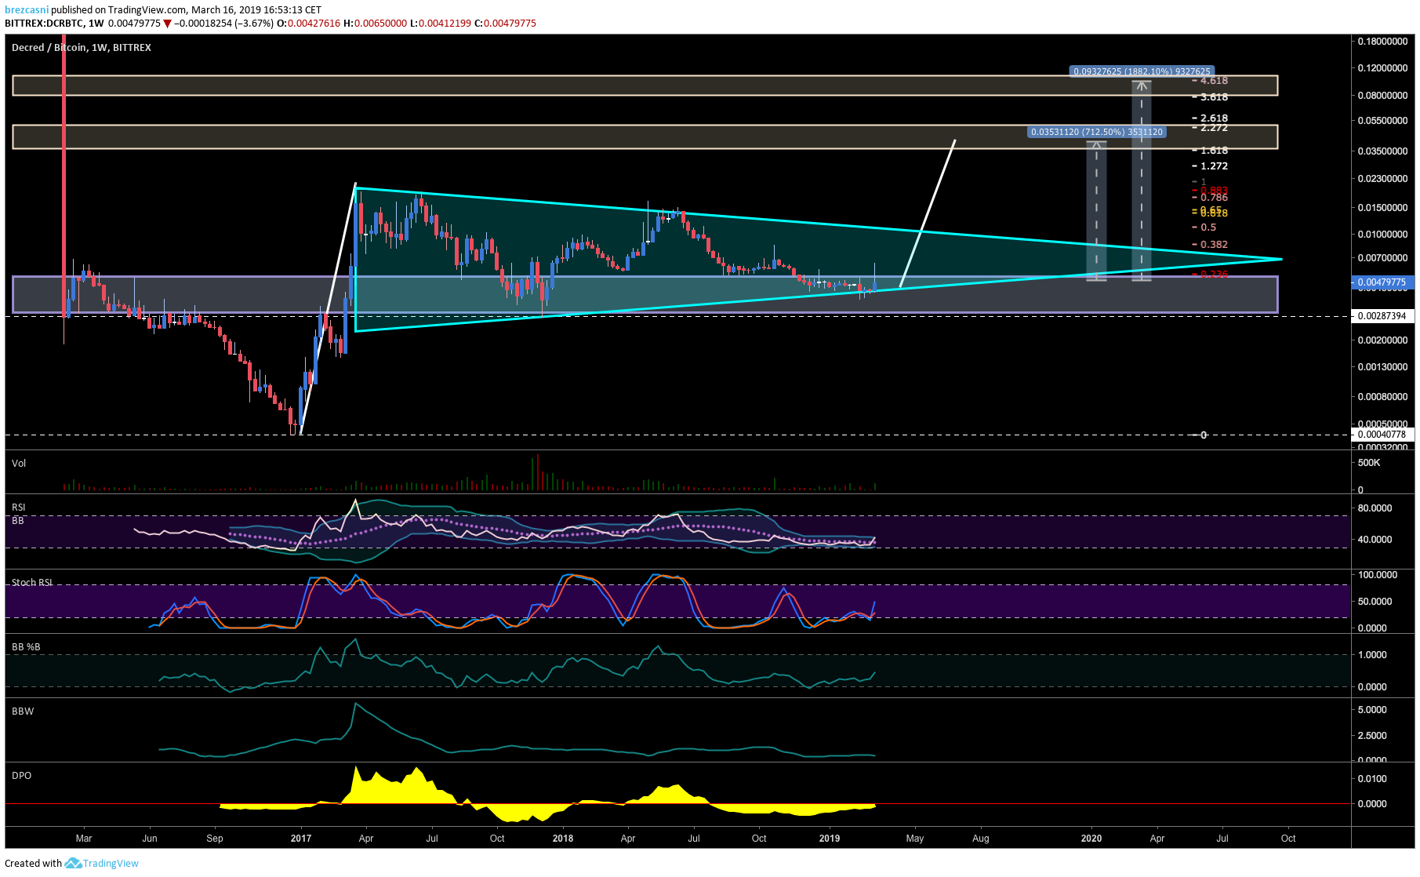Select the Stoch RSI indicator label
Screen dimensions: 1420x877
pyautogui.click(x=32, y=583)
